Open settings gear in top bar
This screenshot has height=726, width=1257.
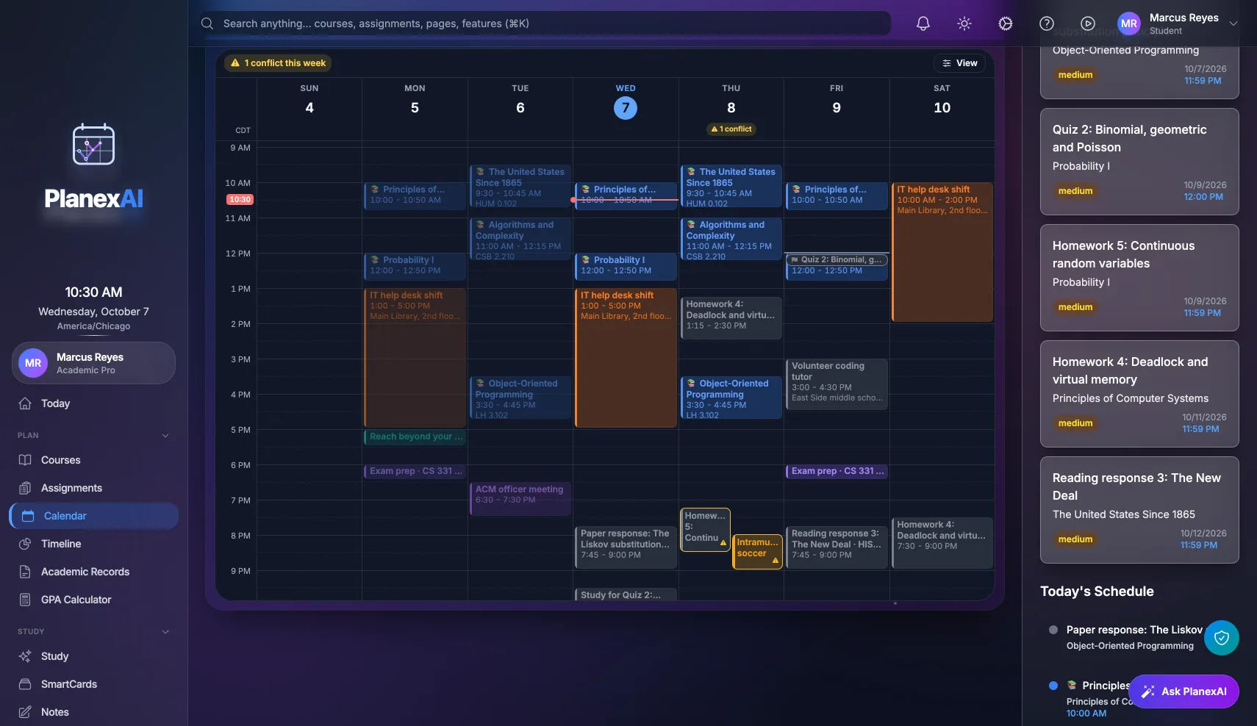coord(1006,24)
